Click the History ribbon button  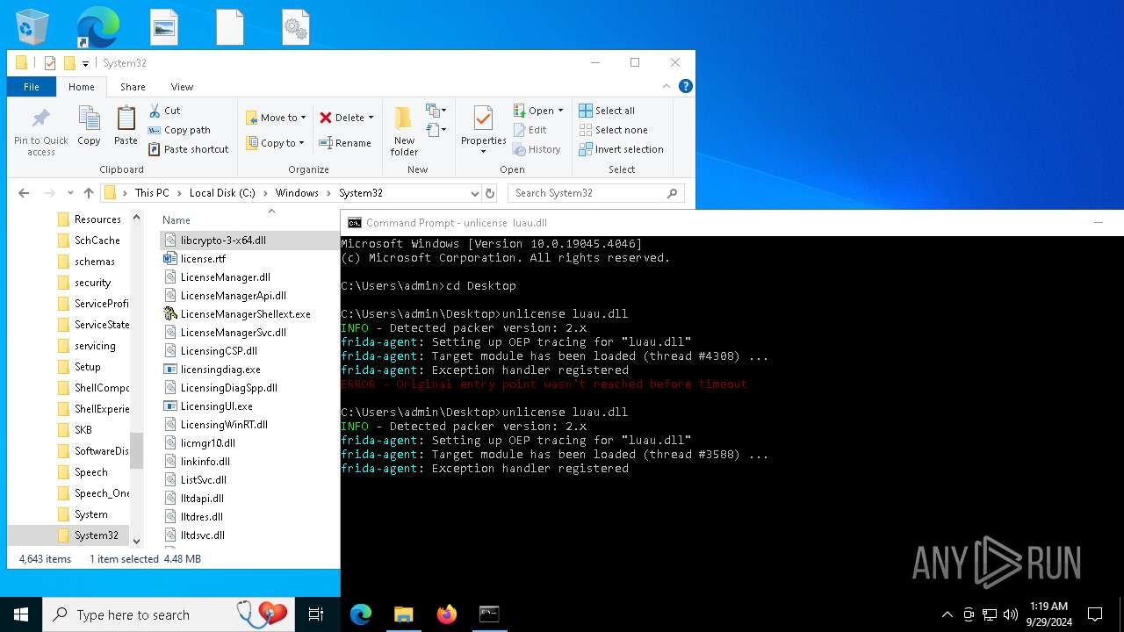tap(537, 149)
